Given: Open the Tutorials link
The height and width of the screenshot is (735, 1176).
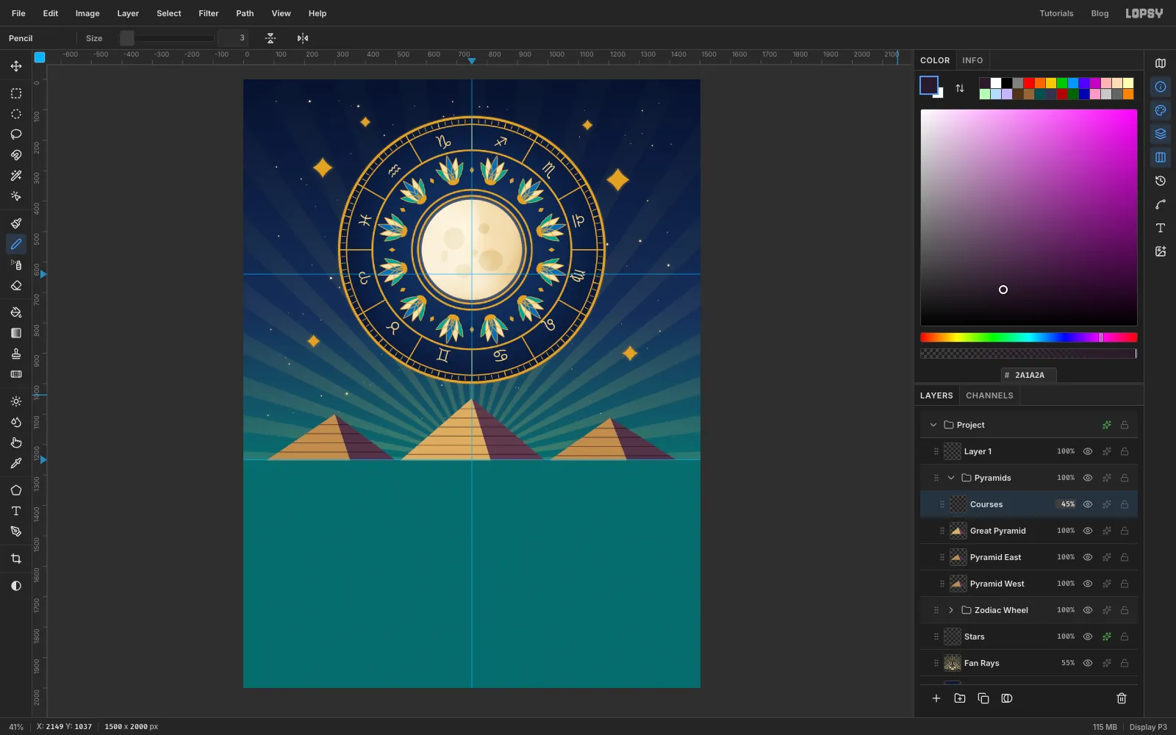Looking at the screenshot, I should pos(1056,13).
